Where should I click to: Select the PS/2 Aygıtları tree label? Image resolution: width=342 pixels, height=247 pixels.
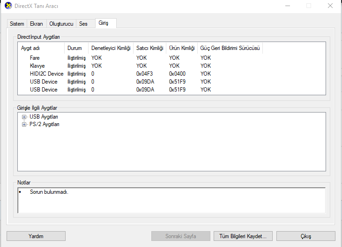point(45,125)
